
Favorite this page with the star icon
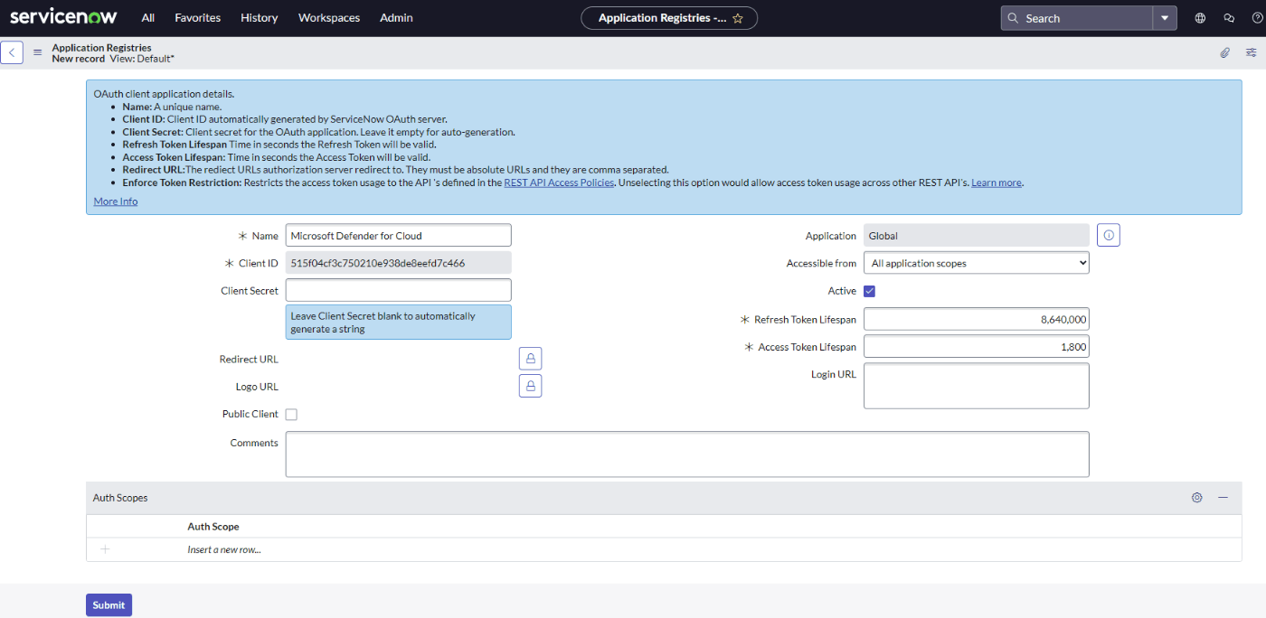pos(738,18)
